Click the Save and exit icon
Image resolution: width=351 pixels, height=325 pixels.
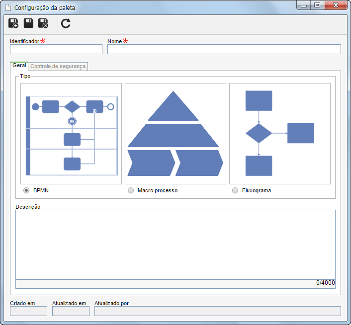(43, 23)
